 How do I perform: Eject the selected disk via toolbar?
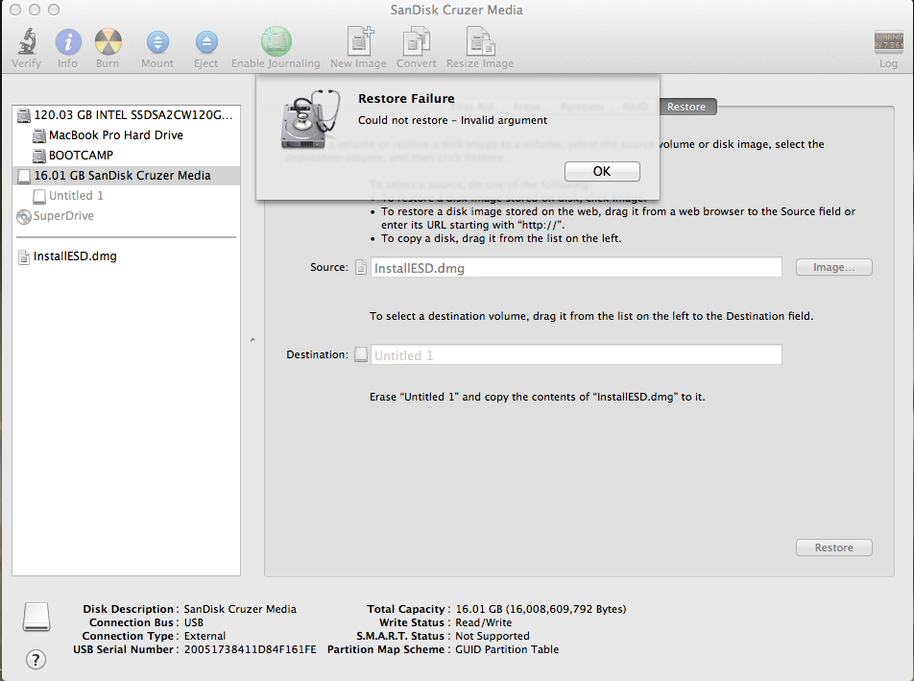click(x=205, y=42)
